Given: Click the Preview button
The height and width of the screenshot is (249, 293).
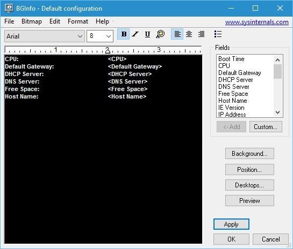Looking at the screenshot, I should (249, 201).
